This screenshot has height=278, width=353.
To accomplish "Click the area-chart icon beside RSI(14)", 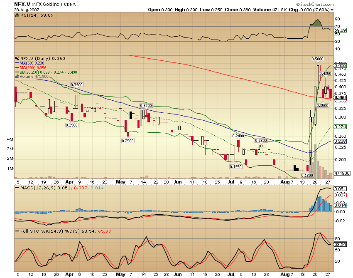I will pos(17,16).
